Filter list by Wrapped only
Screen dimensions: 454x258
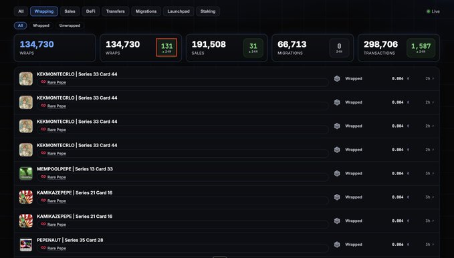pyautogui.click(x=41, y=25)
